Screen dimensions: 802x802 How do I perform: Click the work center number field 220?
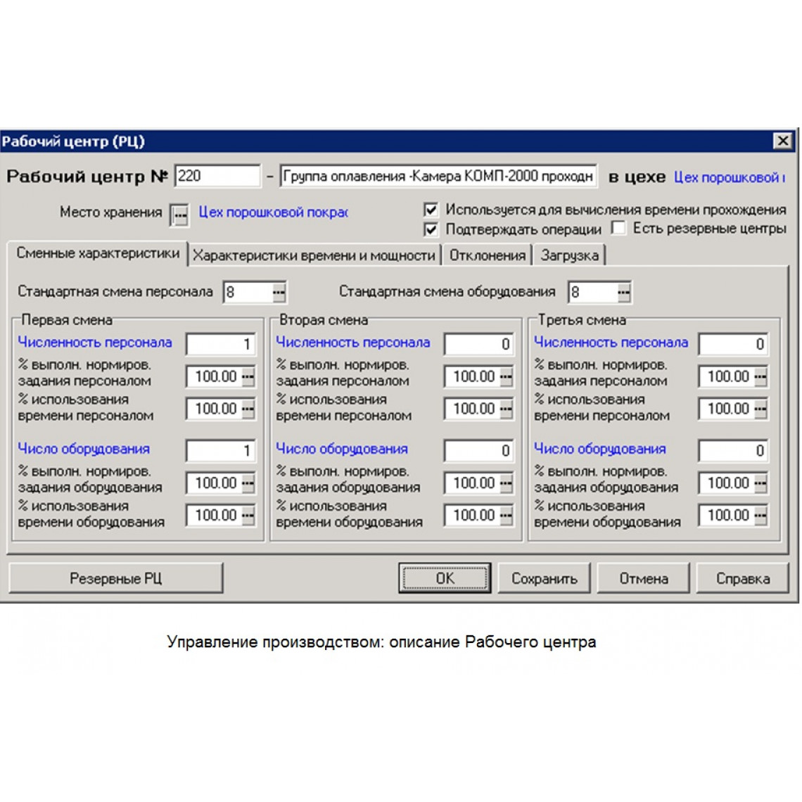(217, 177)
